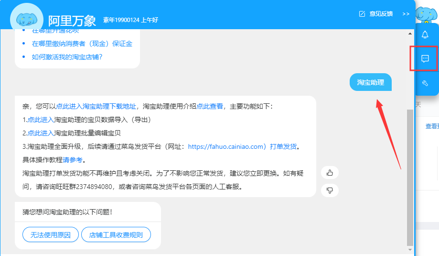Click the chat vertical scrollbar thumb
439x256 pixels.
[410, 177]
